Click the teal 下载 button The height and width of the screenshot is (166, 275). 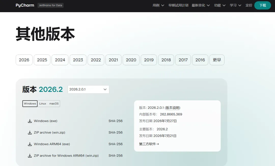tap(263, 5)
